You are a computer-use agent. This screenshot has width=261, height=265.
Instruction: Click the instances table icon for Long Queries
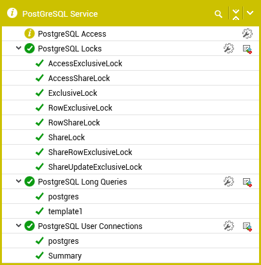tap(248, 182)
